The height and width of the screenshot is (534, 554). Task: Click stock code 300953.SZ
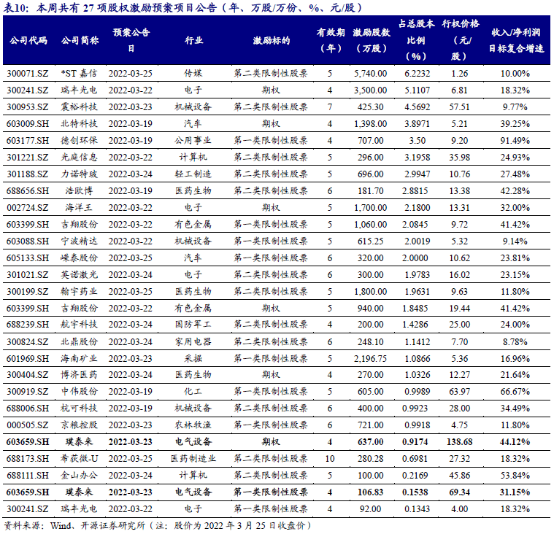click(26, 107)
